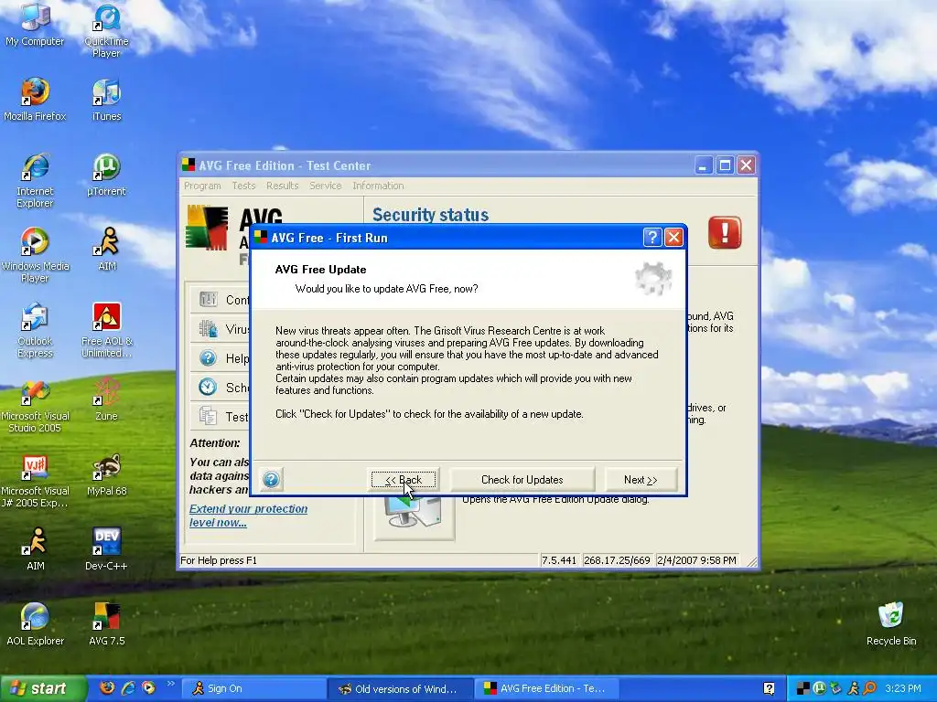
Task: Expand the quick launch overflow chevron
Action: (x=170, y=684)
